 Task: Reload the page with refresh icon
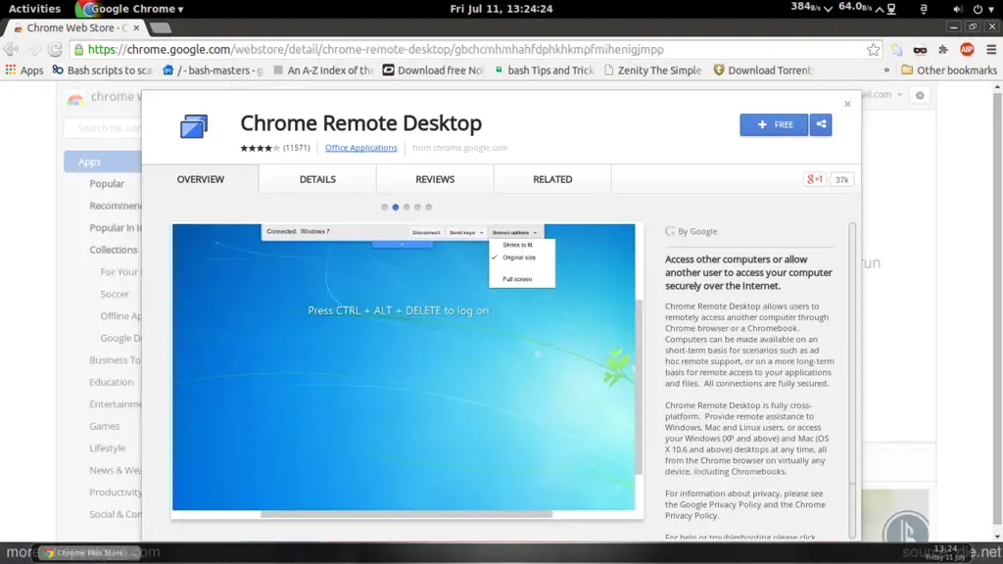click(x=55, y=49)
